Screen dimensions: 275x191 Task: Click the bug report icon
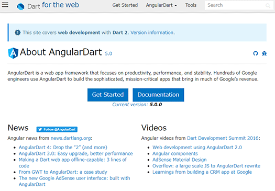[265, 53]
